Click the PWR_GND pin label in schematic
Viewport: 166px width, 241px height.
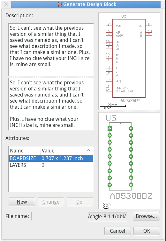click(x=122, y=88)
